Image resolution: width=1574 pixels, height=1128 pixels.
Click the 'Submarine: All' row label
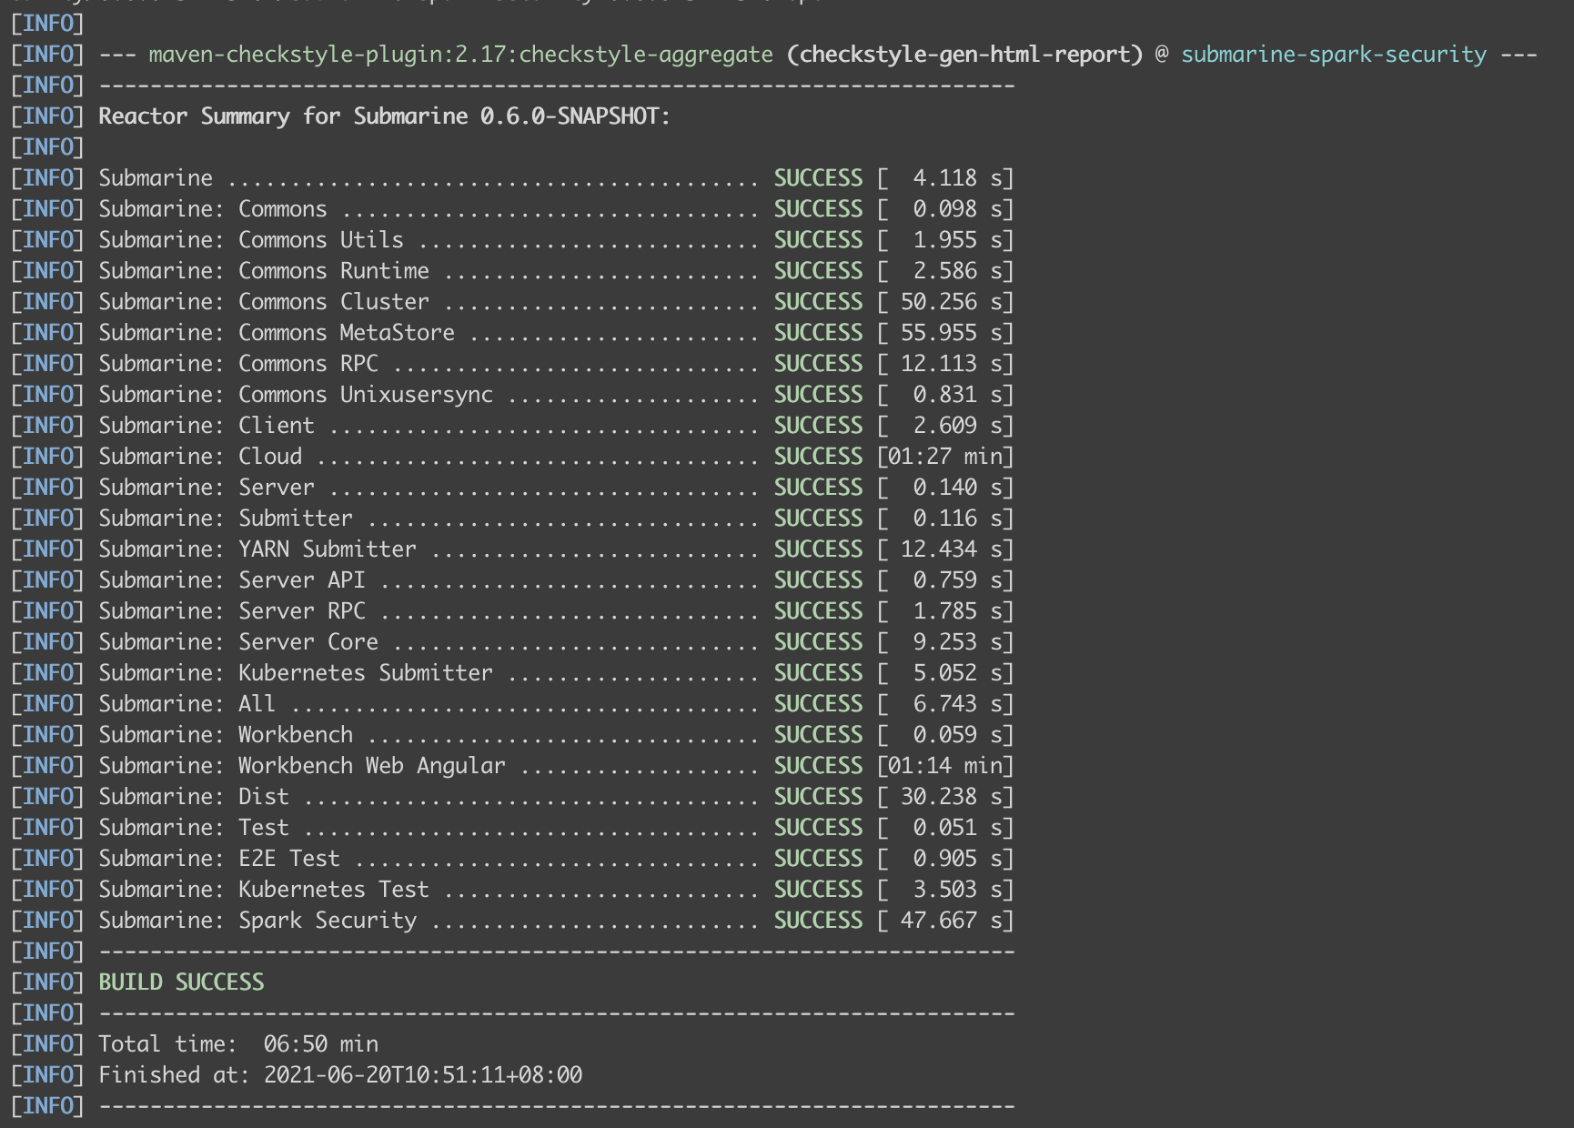(187, 704)
